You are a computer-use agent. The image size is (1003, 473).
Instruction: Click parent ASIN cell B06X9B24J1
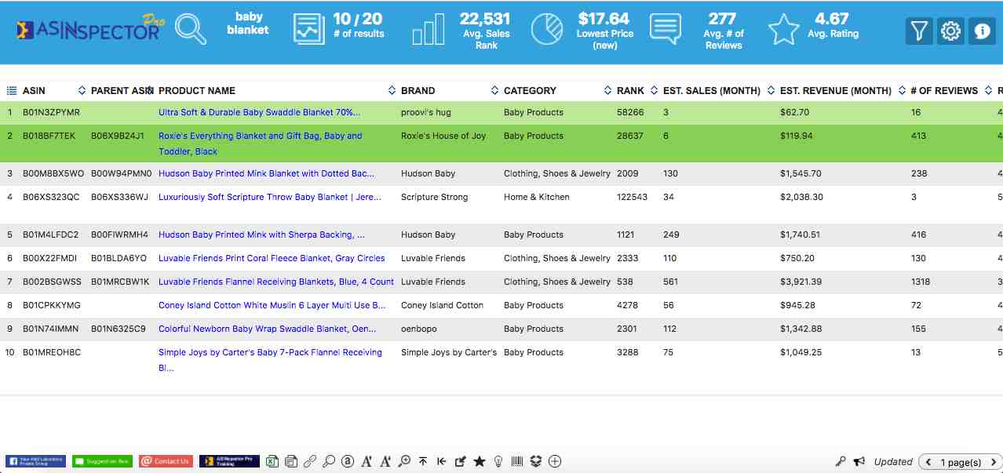pos(118,136)
